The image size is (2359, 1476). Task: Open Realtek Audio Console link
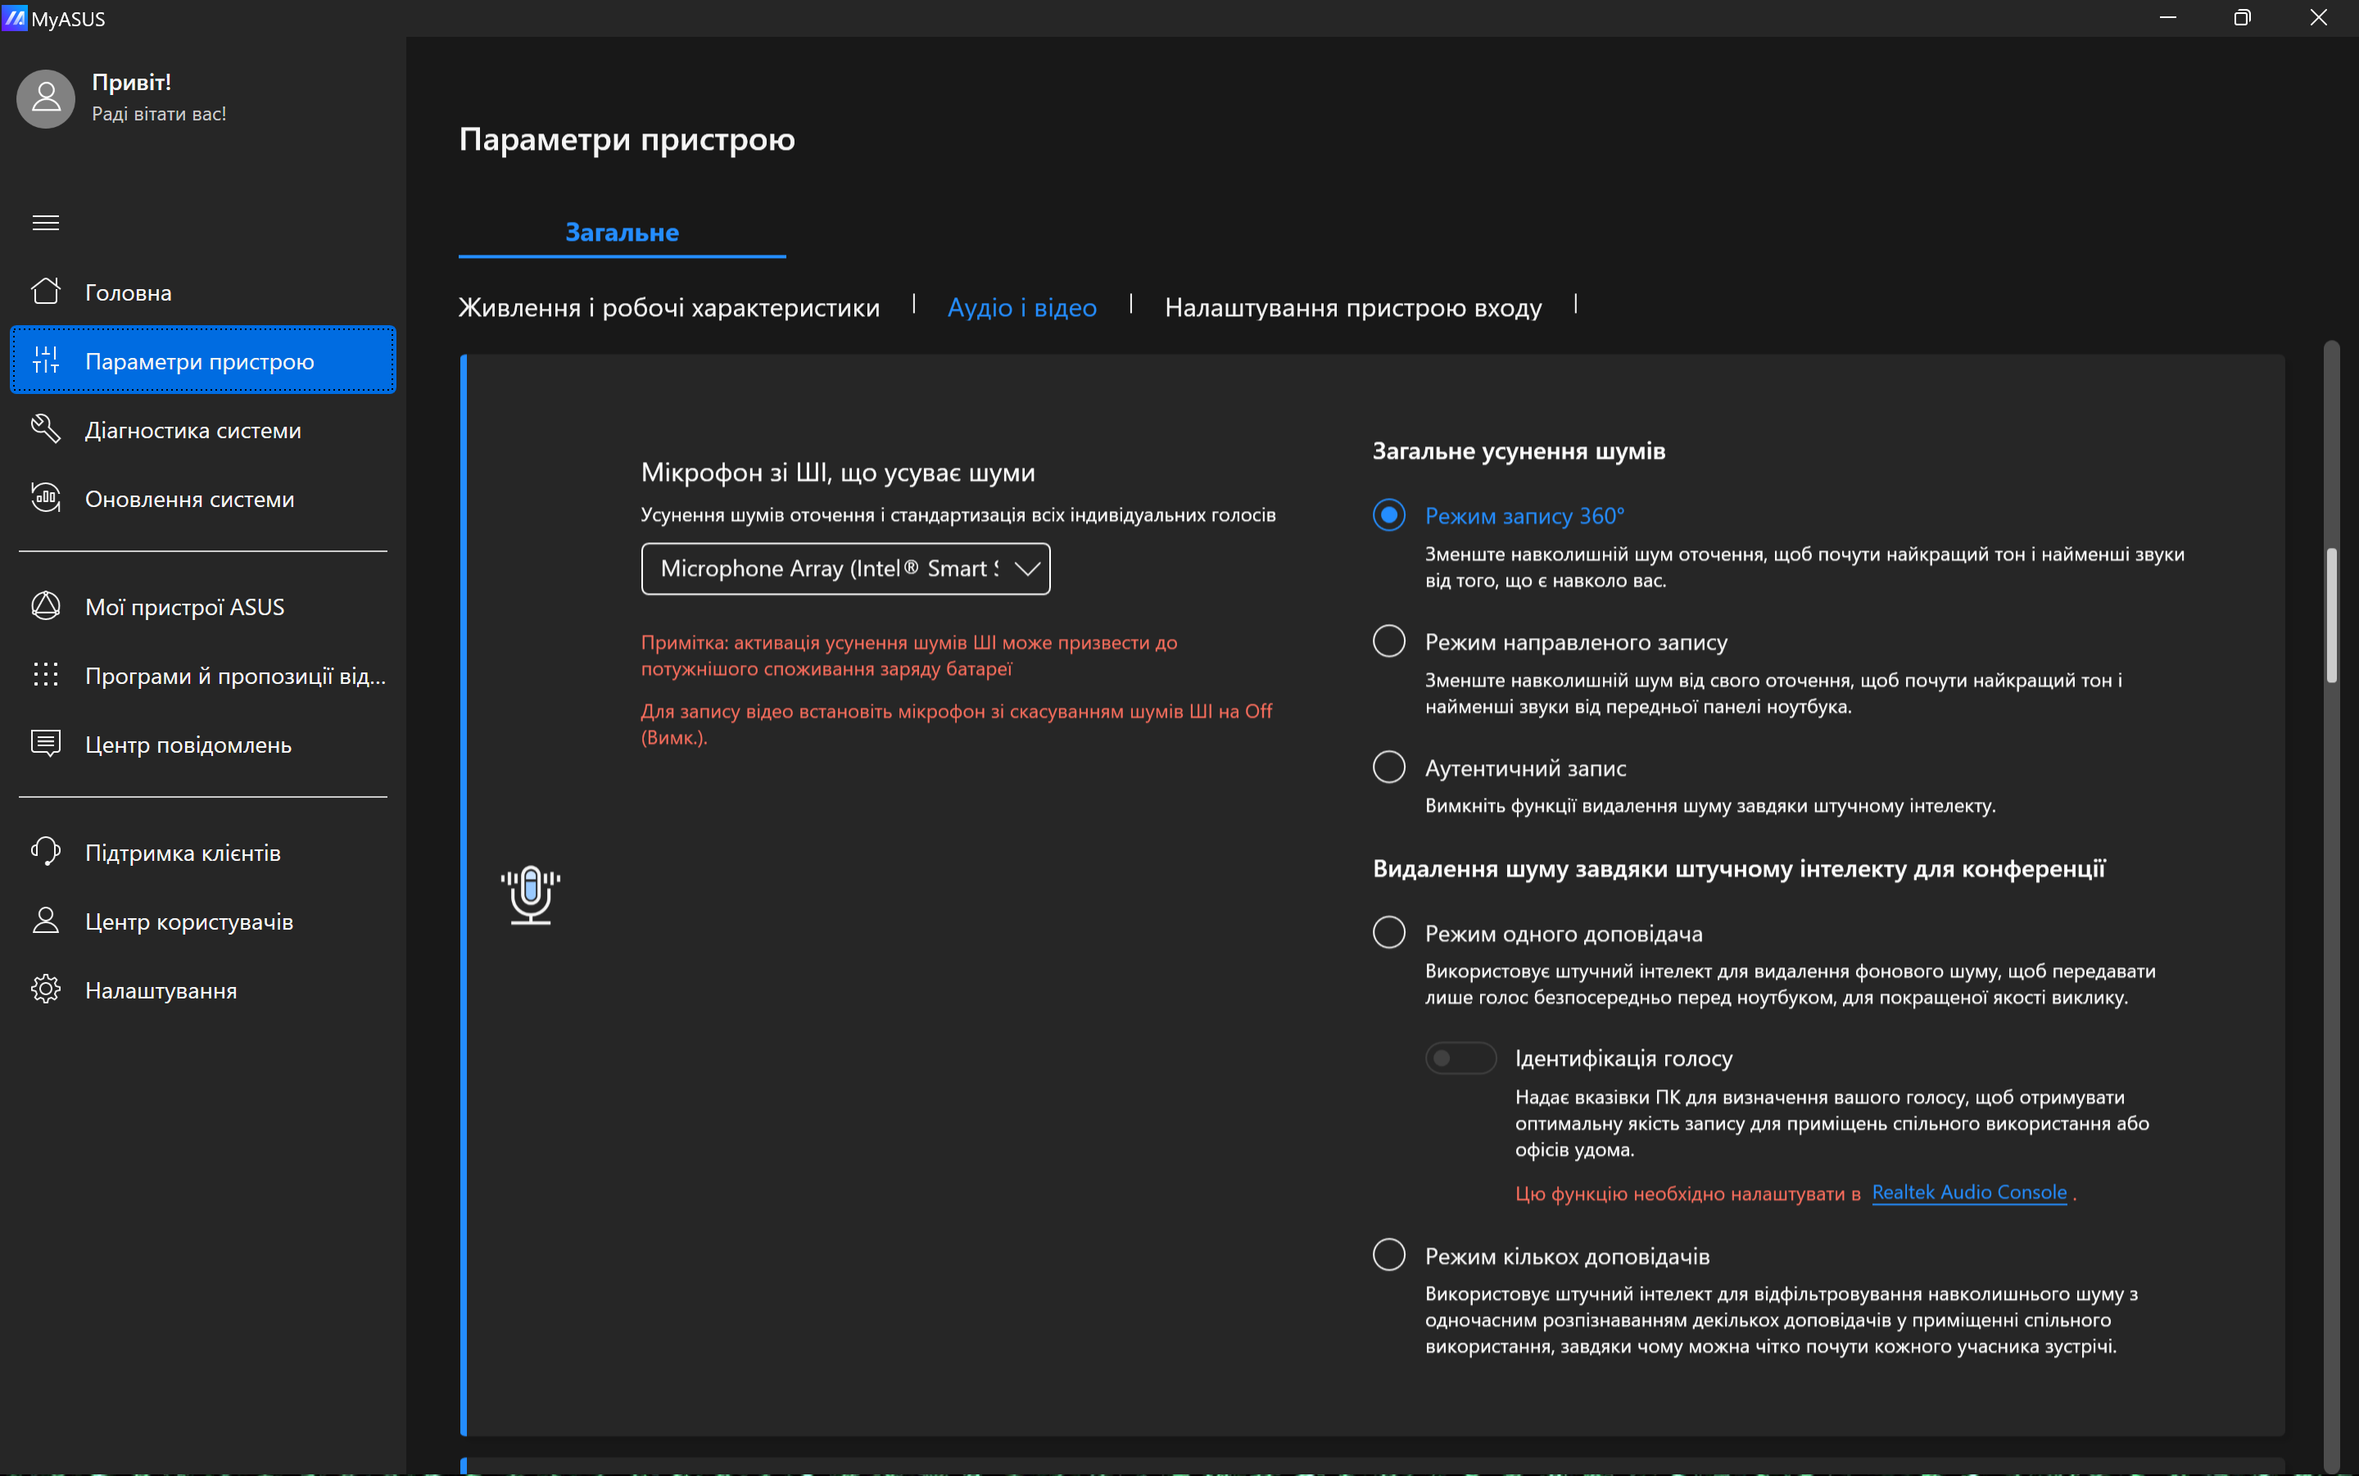[x=1968, y=1192]
